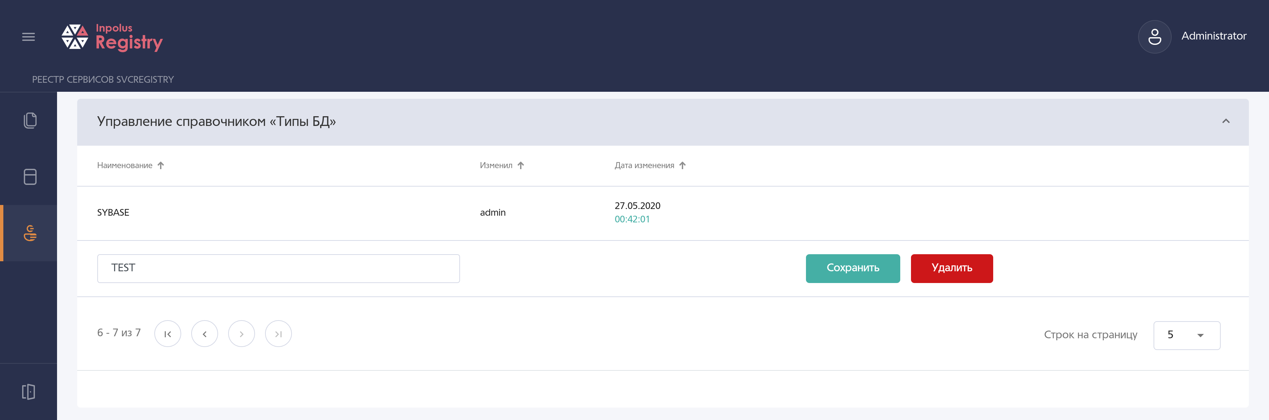The height and width of the screenshot is (420, 1269).
Task: Open rows per page dropdown
Action: pyautogui.click(x=1187, y=335)
